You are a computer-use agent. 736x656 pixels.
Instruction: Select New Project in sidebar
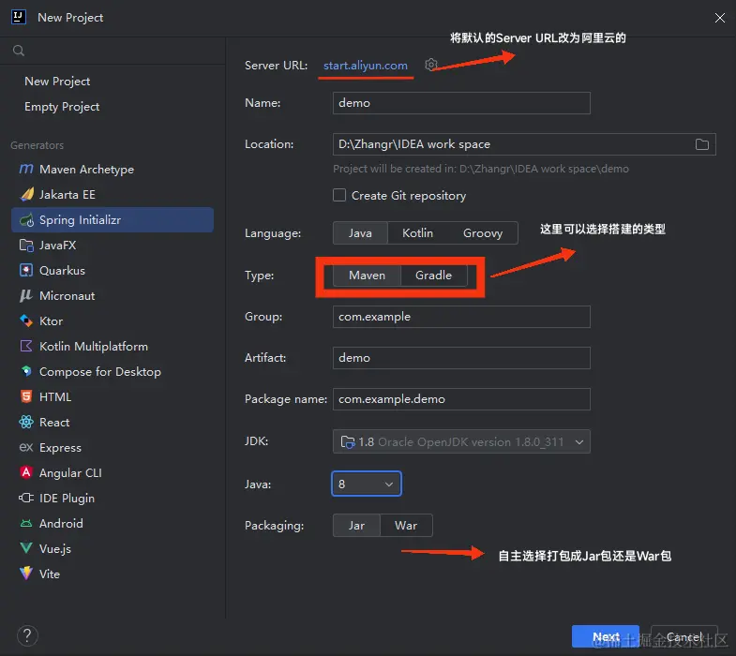click(57, 82)
